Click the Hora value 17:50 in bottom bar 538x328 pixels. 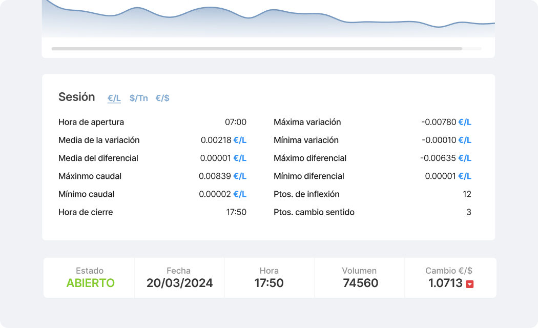[x=269, y=283]
